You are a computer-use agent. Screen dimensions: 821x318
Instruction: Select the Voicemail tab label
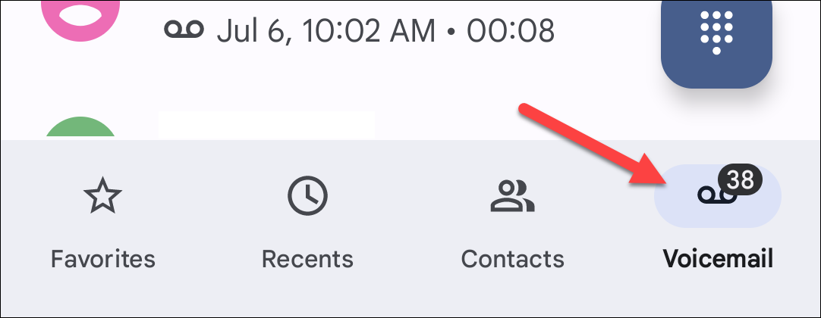(717, 258)
